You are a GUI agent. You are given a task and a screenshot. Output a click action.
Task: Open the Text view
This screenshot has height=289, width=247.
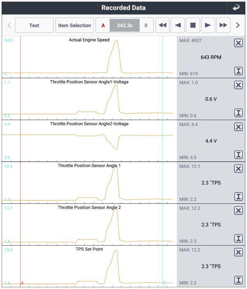coord(34,25)
